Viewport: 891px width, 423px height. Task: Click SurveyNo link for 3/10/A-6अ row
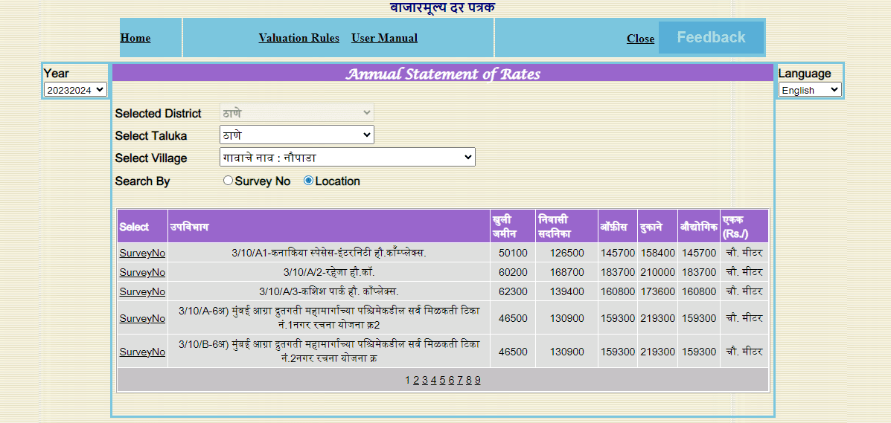(x=142, y=318)
